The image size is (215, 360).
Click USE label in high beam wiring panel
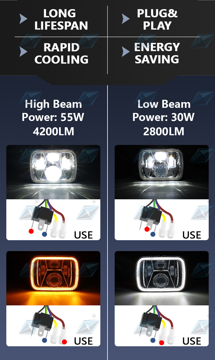pyautogui.click(x=83, y=235)
